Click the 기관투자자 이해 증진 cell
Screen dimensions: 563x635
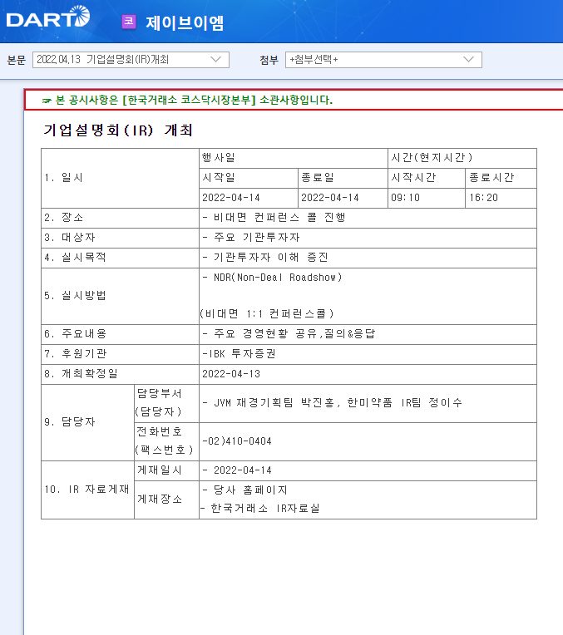coord(368,258)
